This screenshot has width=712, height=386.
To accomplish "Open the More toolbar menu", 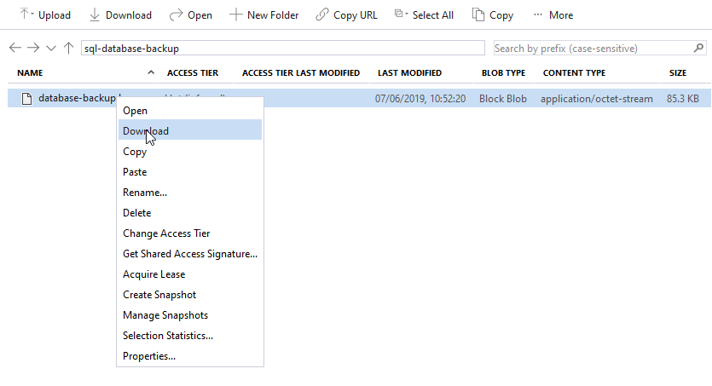I will pyautogui.click(x=553, y=15).
